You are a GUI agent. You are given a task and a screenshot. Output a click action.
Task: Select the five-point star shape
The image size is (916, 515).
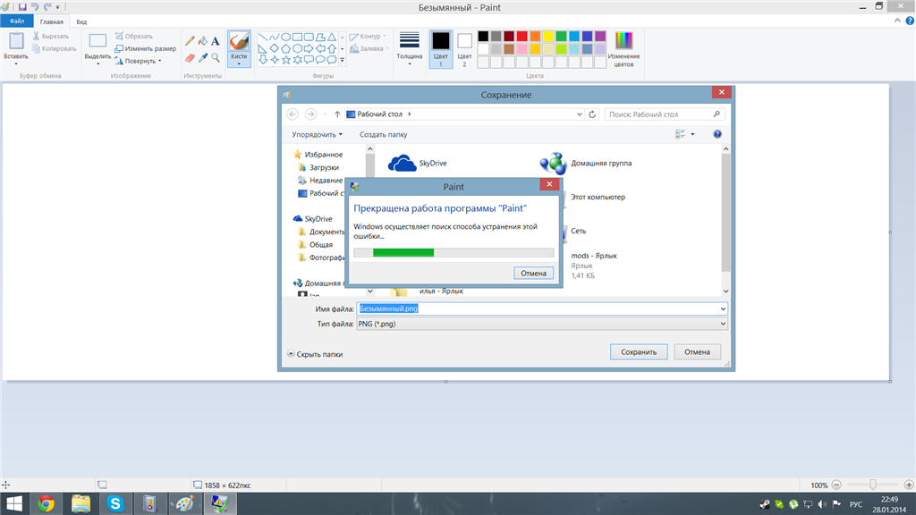coord(285,60)
